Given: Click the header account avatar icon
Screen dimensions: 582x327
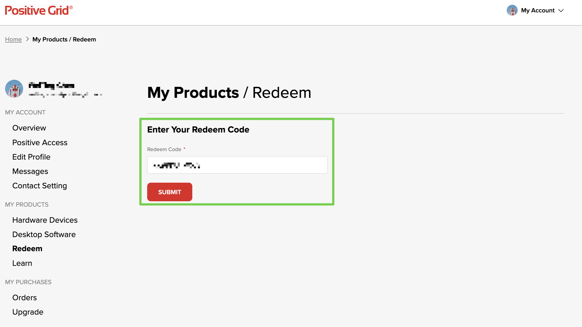Looking at the screenshot, I should (x=512, y=10).
